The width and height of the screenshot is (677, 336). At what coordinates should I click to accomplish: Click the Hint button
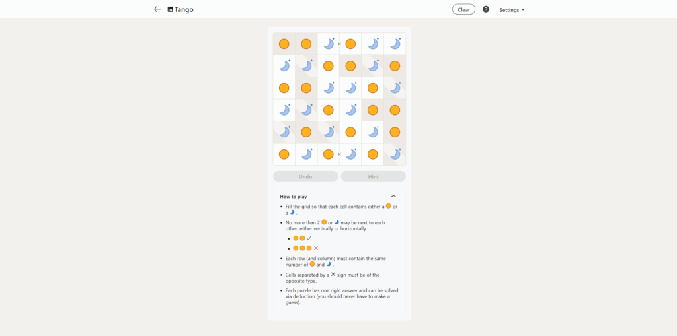[373, 176]
